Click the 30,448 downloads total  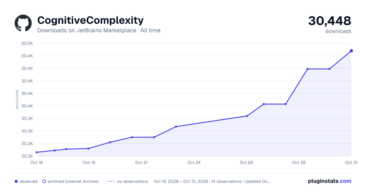click(x=330, y=21)
